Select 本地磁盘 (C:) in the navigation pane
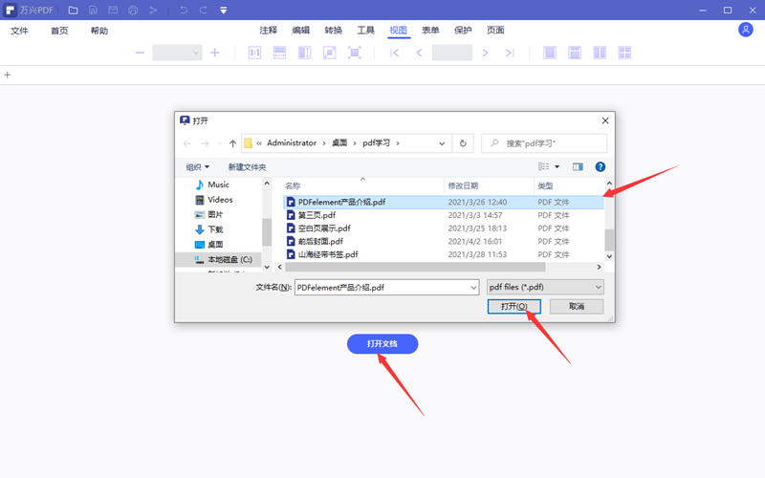This screenshot has height=478, width=765. (229, 259)
